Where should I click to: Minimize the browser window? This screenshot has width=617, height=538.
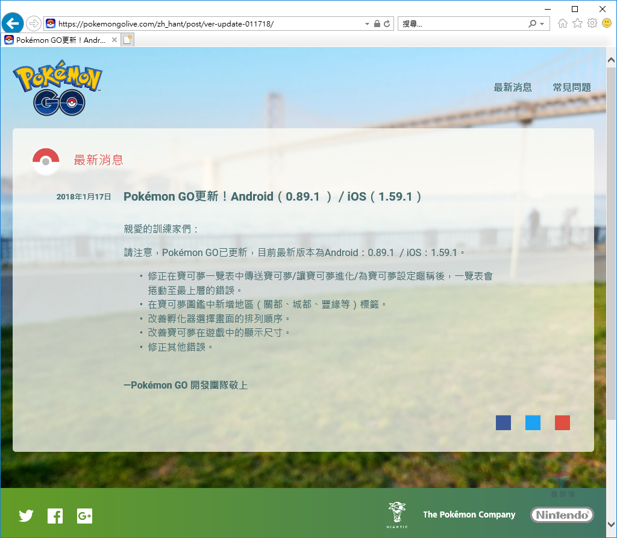pos(548,8)
